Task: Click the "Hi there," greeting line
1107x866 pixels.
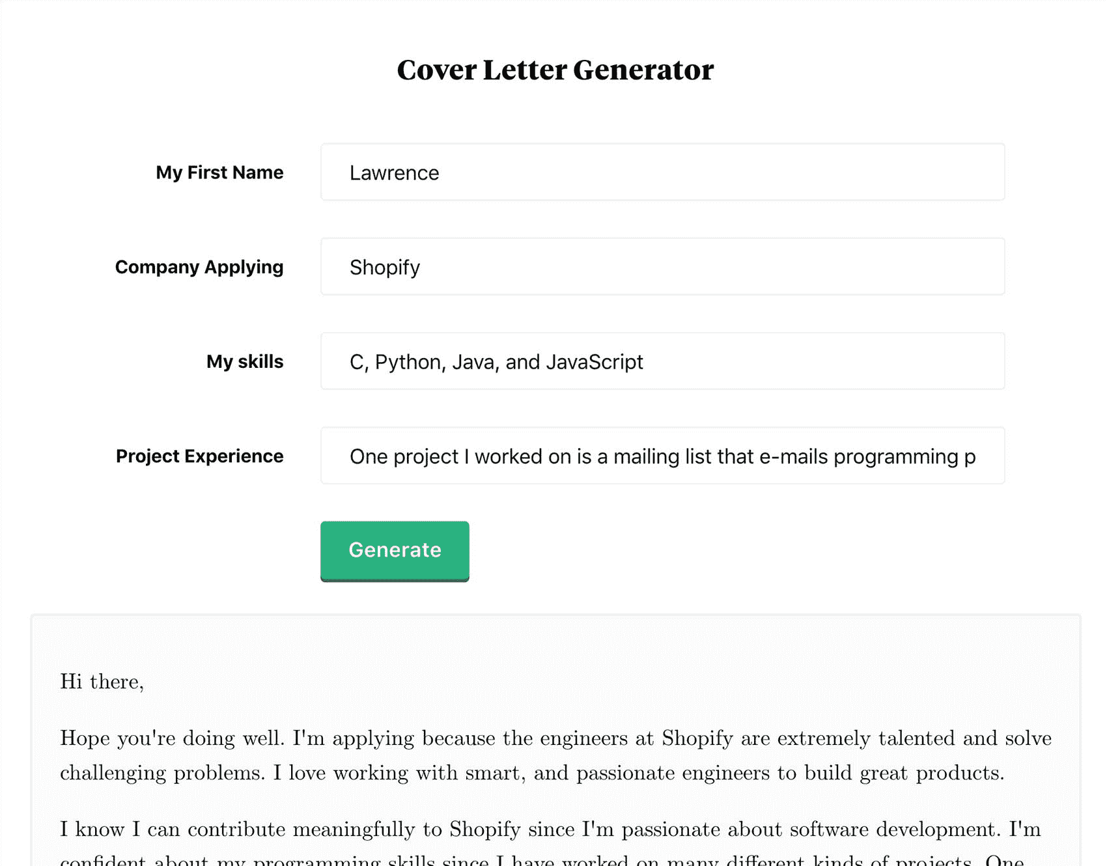Action: 102,682
